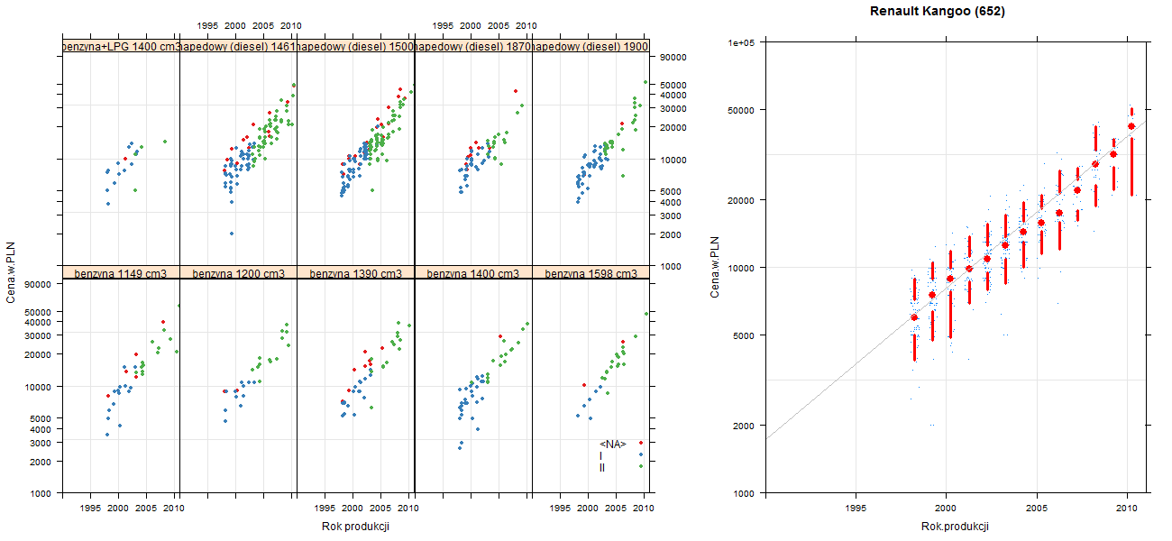
Task: Select the 'diesel 1870' panel strip label
Action: tap(473, 46)
